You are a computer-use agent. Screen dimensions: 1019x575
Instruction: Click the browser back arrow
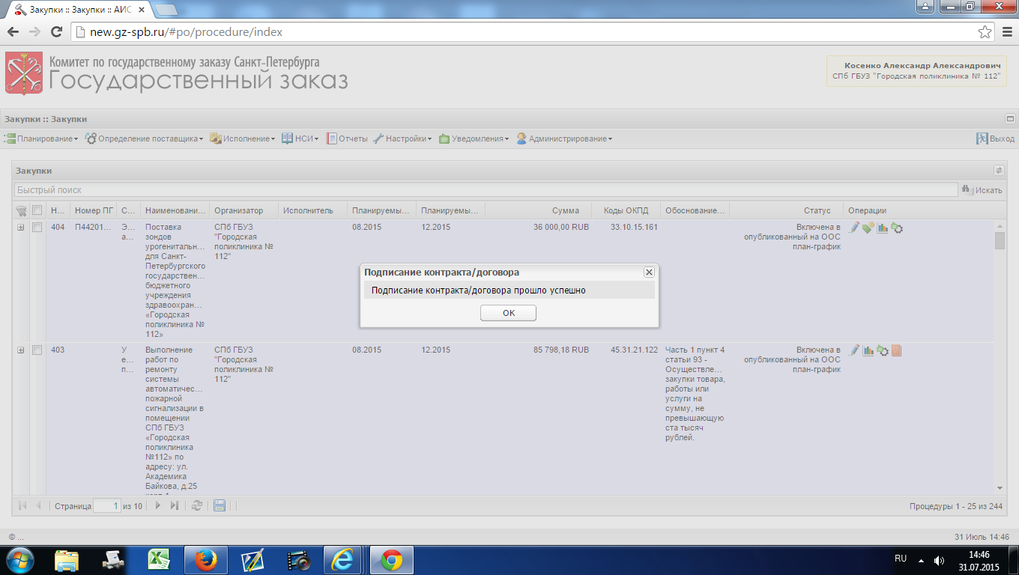point(13,32)
